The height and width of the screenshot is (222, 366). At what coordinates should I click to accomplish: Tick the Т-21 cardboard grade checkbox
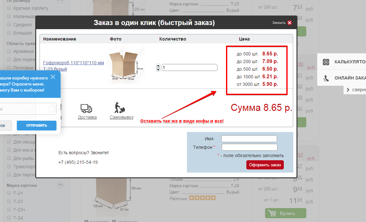[x=9, y=193]
